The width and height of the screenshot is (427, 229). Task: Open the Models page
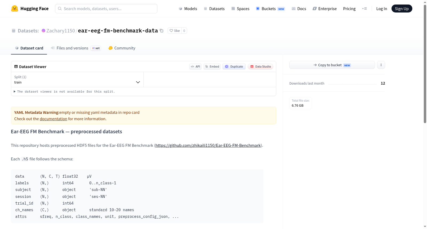pyautogui.click(x=188, y=9)
